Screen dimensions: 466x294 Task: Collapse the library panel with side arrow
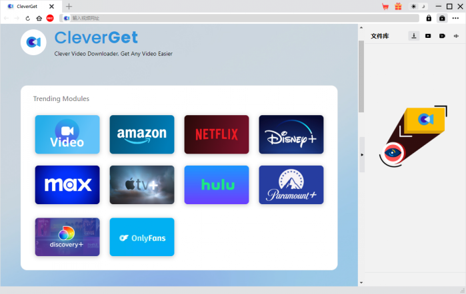[362, 154]
